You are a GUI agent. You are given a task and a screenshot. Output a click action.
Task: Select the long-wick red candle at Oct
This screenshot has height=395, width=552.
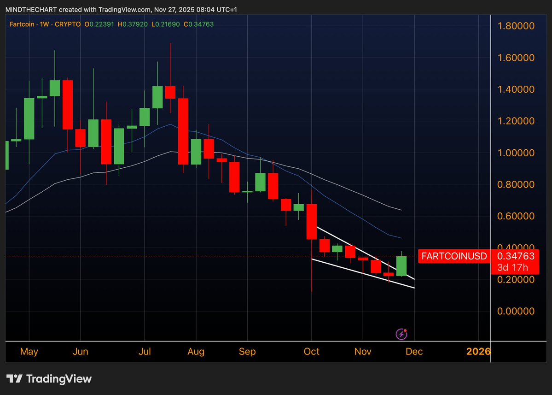point(312,222)
